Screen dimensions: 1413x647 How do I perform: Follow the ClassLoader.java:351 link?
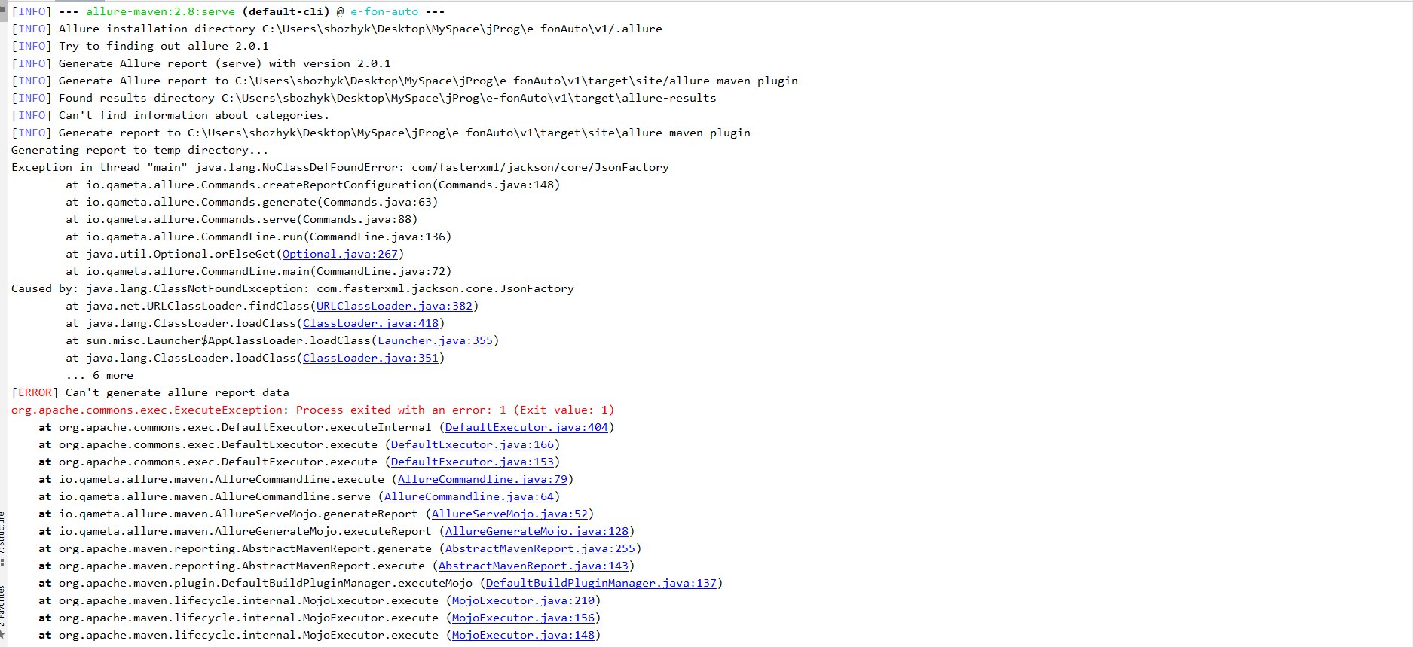[371, 358]
